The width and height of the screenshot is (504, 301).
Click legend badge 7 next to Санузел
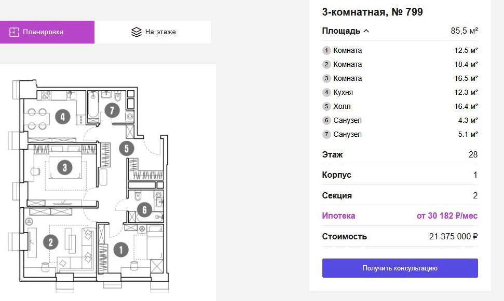[x=326, y=134]
